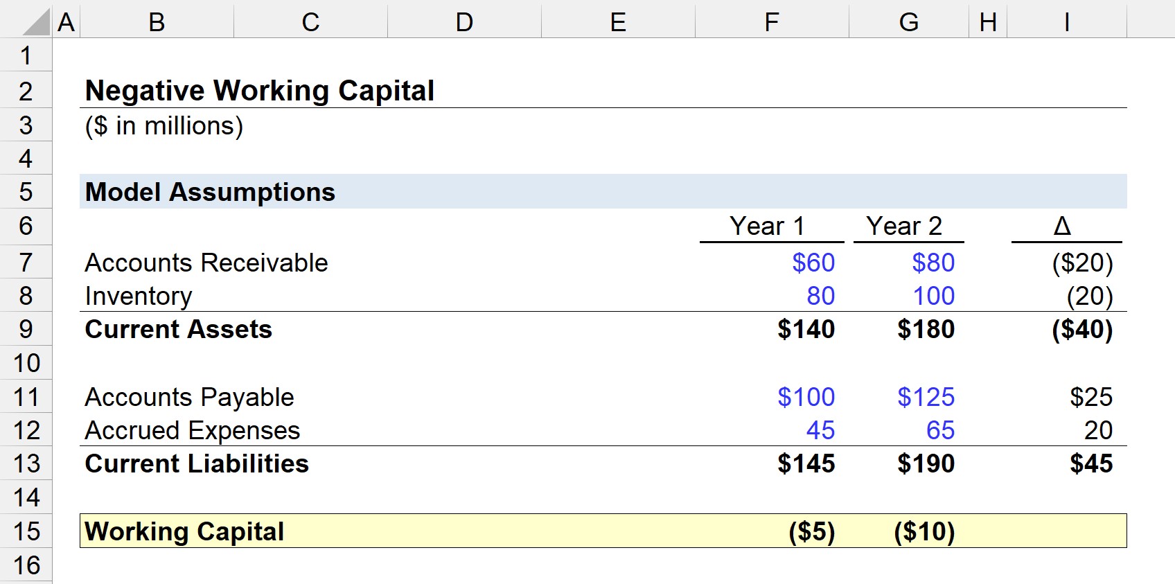Select the Accounts Payable $125 cell
Image resolution: width=1175 pixels, height=584 pixels.
click(925, 396)
